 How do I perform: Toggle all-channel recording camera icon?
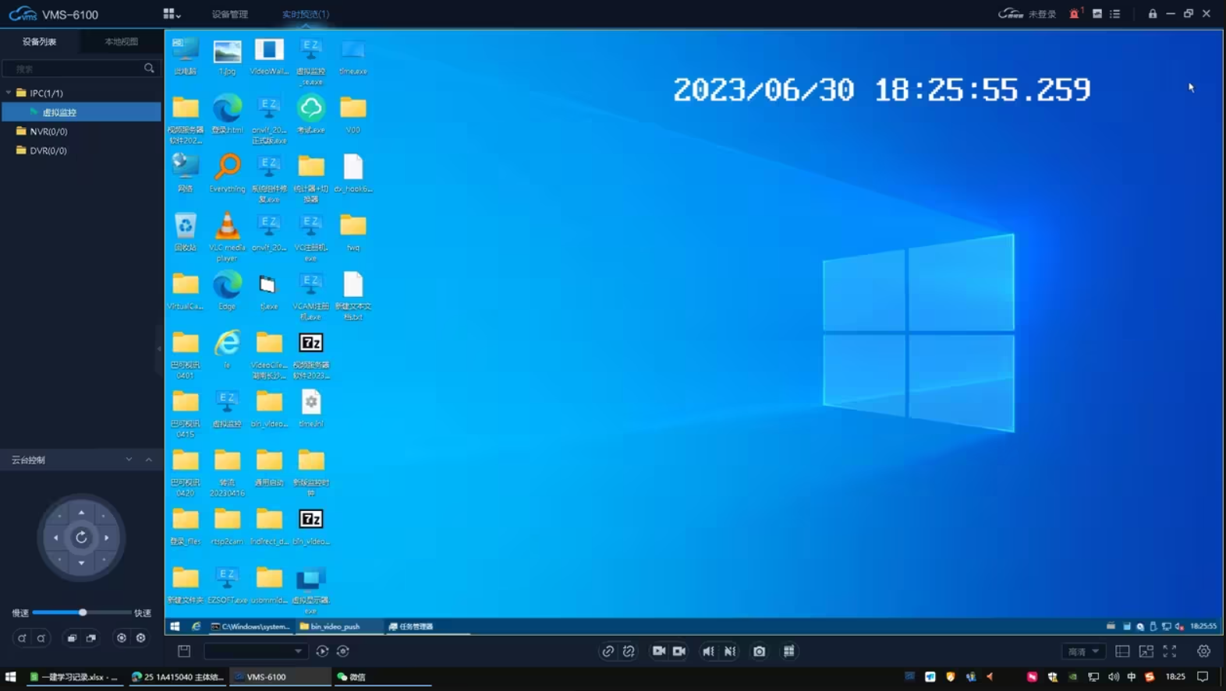coord(679,651)
